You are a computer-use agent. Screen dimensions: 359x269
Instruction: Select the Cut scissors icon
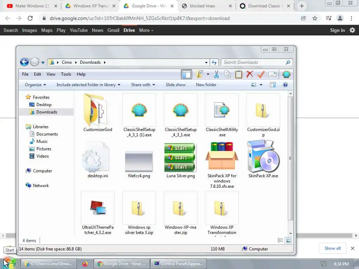coord(216,74)
